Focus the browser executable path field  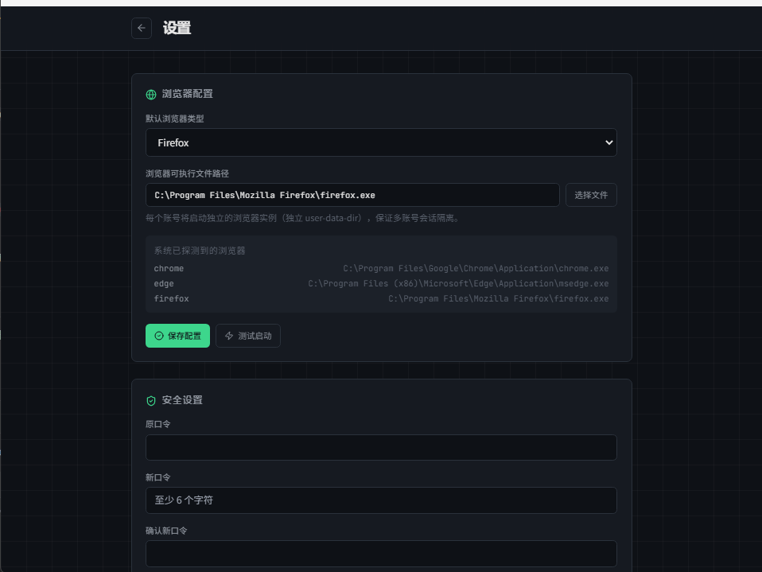[352, 195]
